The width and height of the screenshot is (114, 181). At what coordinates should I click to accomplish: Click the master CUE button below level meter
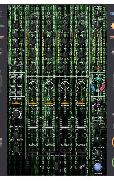tap(98, 68)
